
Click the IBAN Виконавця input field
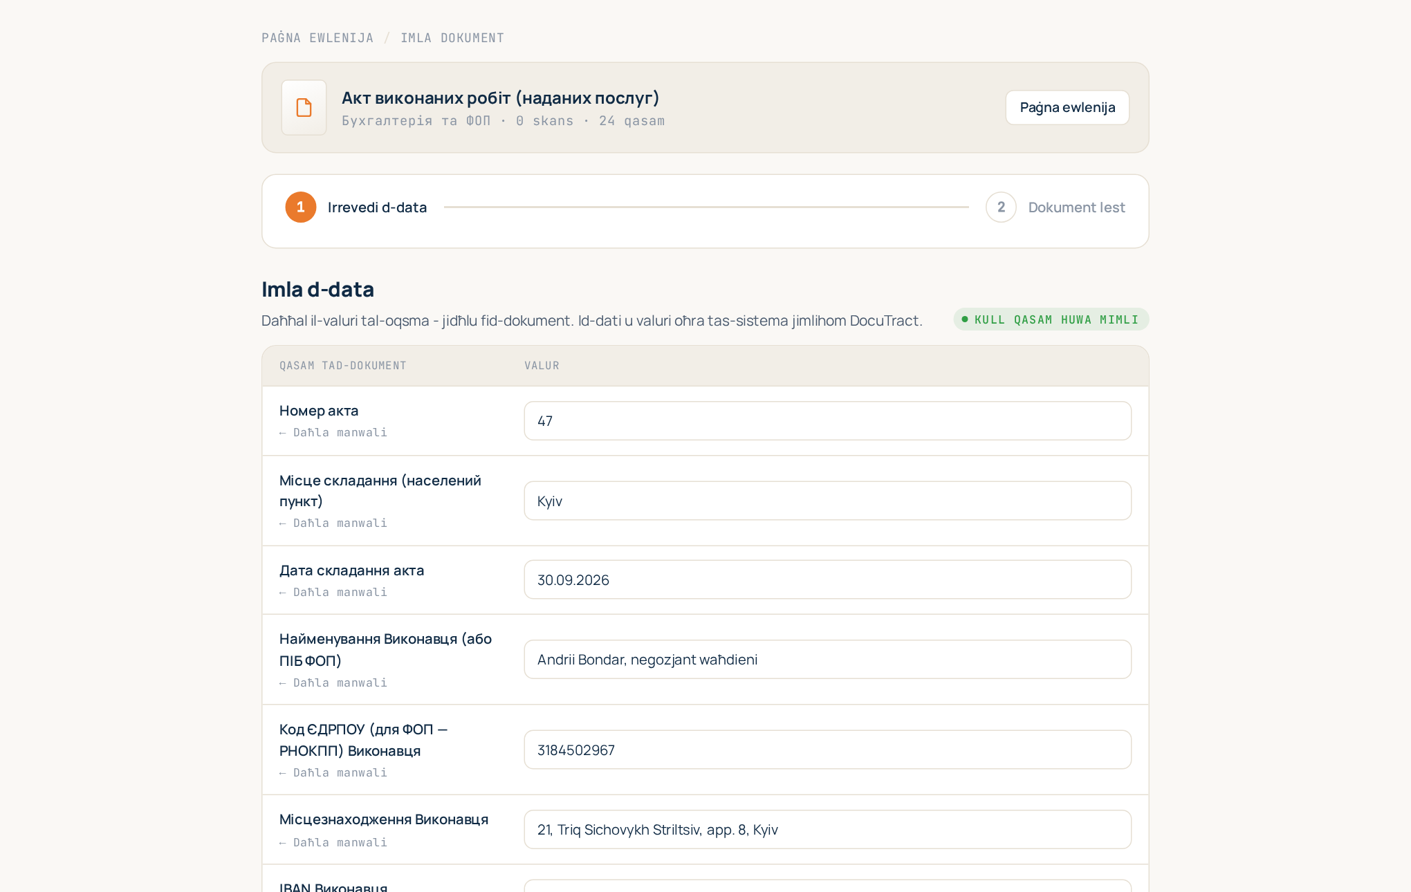[x=827, y=886]
